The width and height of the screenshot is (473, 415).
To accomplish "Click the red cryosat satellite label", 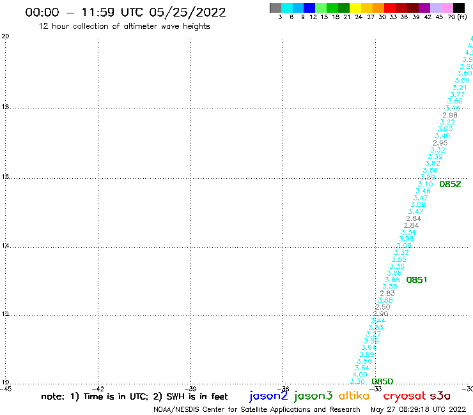I will (x=405, y=396).
